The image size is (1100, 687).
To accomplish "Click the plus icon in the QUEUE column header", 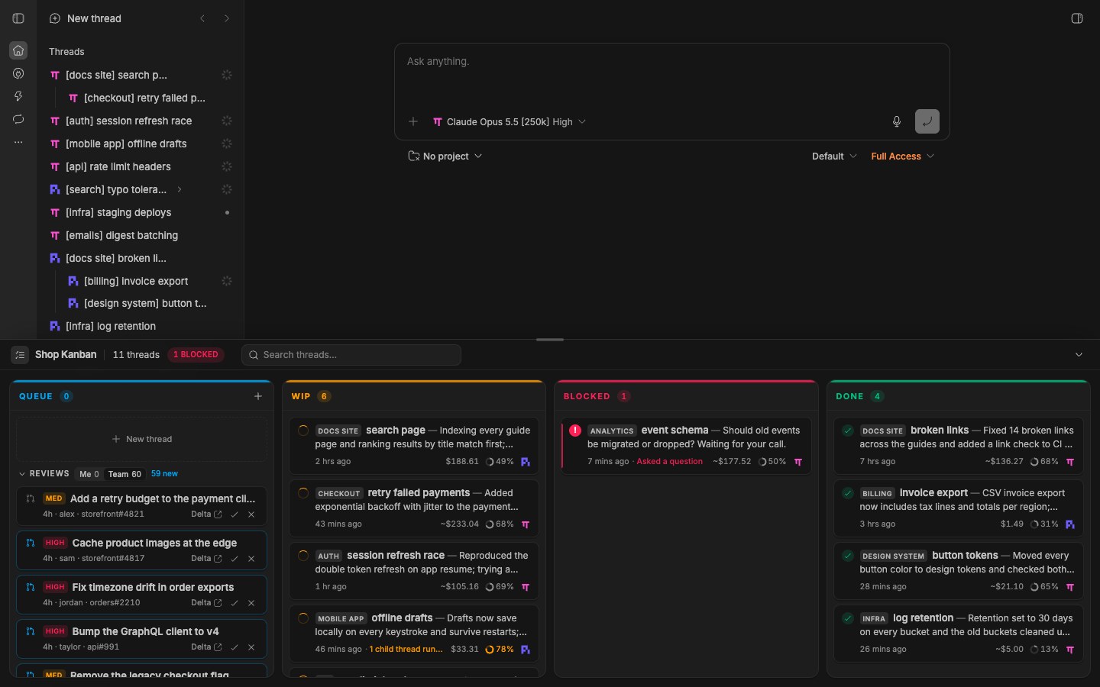I will pyautogui.click(x=258, y=396).
